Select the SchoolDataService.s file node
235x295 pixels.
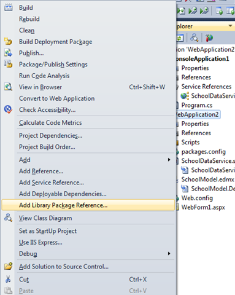coord(208,161)
